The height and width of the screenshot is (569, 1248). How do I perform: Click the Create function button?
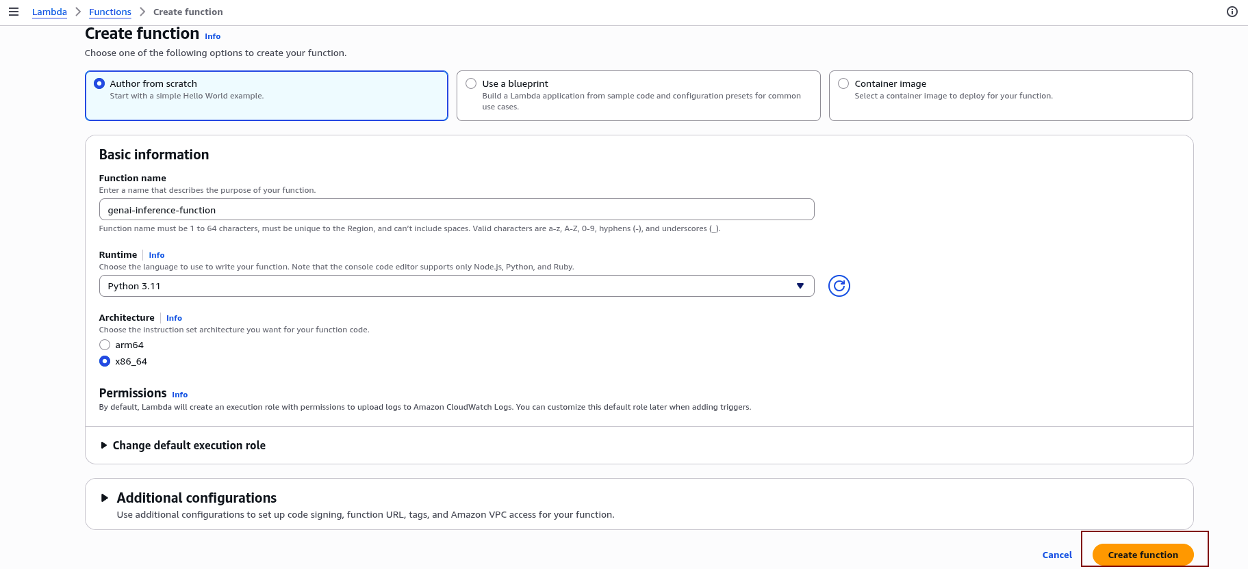[x=1143, y=555]
